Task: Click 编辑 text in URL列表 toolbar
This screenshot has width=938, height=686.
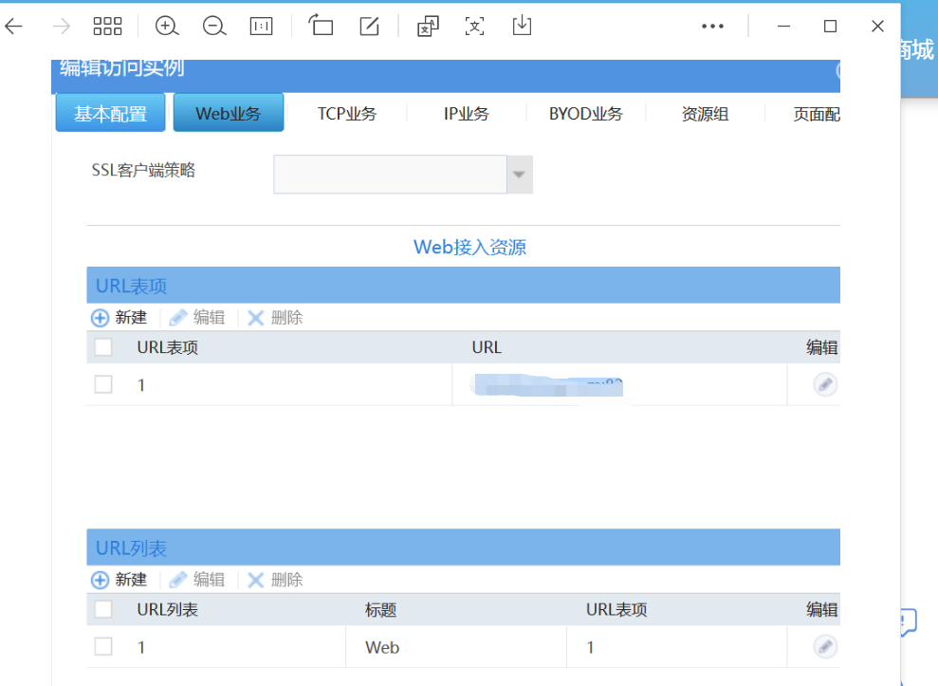Action: pyautogui.click(x=209, y=580)
